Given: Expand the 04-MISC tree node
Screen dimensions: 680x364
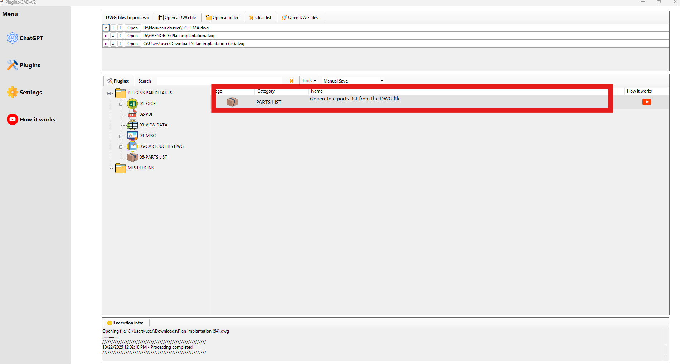Looking at the screenshot, I should [x=121, y=136].
